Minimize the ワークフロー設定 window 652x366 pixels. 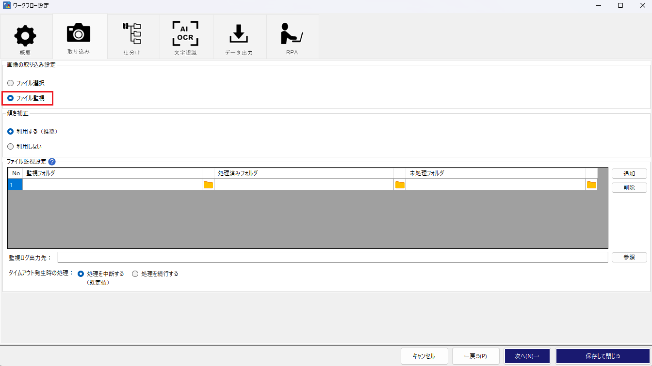pyautogui.click(x=599, y=5)
